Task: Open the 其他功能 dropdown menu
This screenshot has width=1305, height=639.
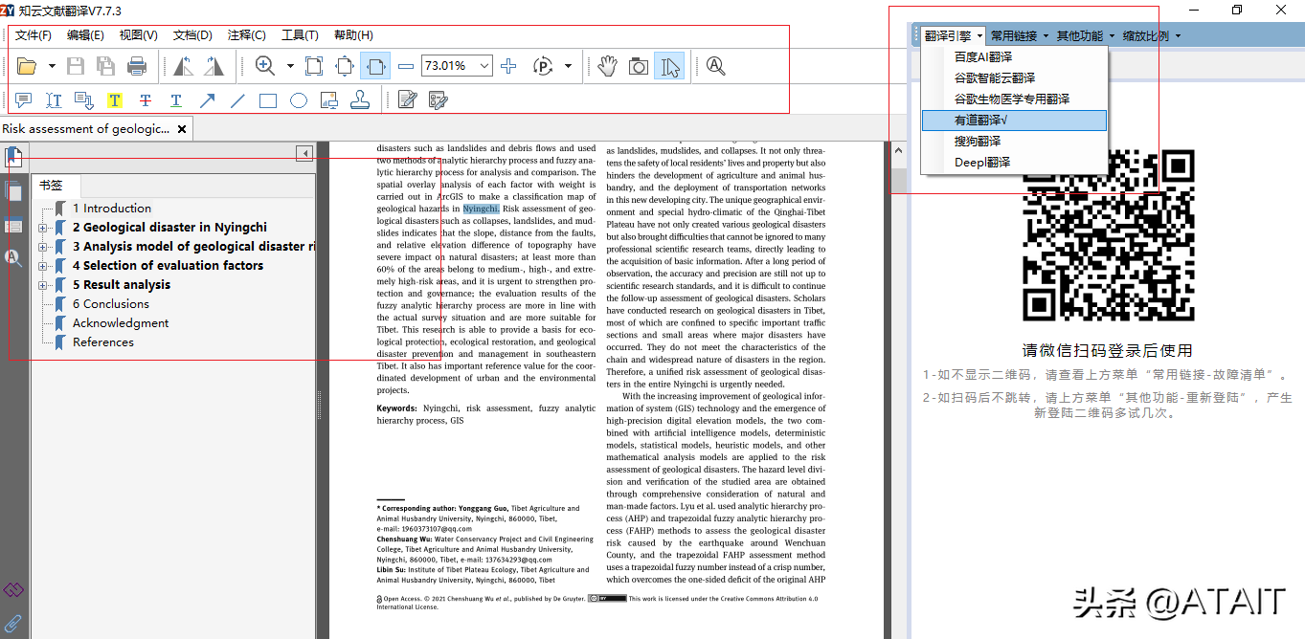Action: (x=1086, y=36)
